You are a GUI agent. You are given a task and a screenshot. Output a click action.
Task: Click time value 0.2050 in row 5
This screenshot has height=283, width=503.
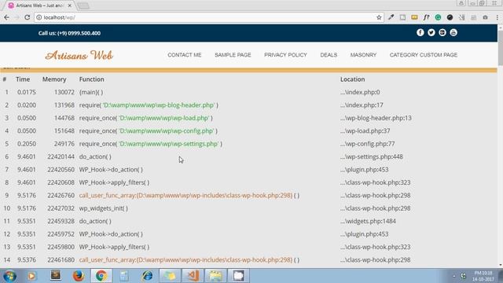pyautogui.click(x=27, y=144)
